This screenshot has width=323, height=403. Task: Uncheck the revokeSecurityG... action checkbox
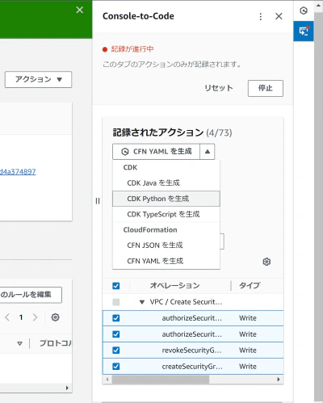(116, 350)
